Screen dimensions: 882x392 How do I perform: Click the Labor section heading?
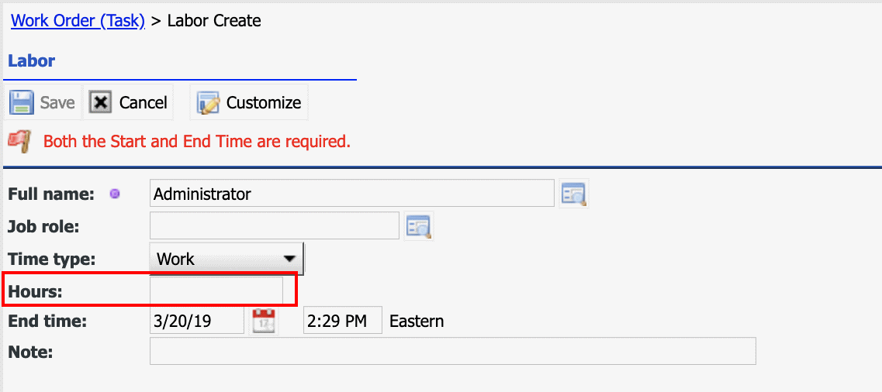[32, 60]
